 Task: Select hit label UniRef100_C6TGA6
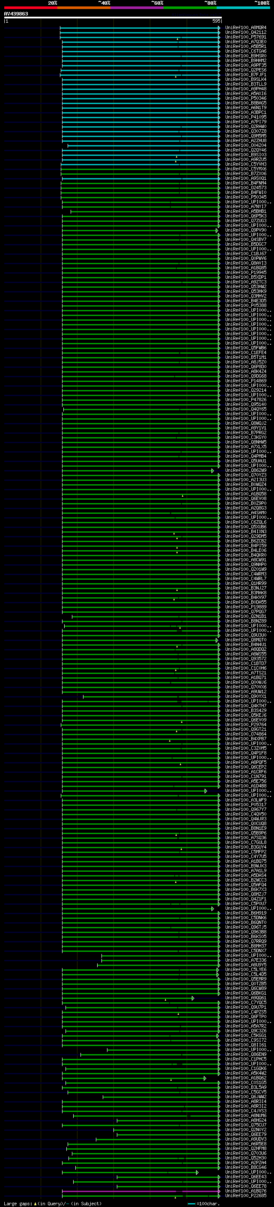(x=245, y=51)
